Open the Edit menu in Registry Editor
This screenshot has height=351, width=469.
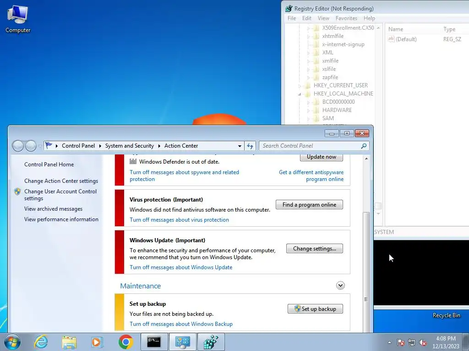306,18
